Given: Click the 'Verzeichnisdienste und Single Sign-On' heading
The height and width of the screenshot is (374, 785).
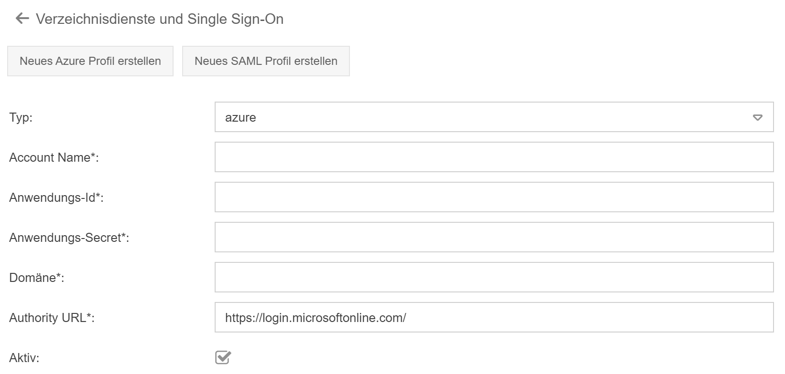Looking at the screenshot, I should (x=160, y=19).
